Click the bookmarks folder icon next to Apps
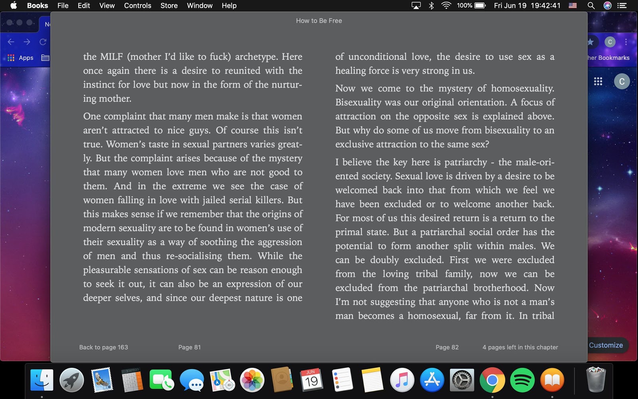The width and height of the screenshot is (638, 399). click(x=45, y=58)
